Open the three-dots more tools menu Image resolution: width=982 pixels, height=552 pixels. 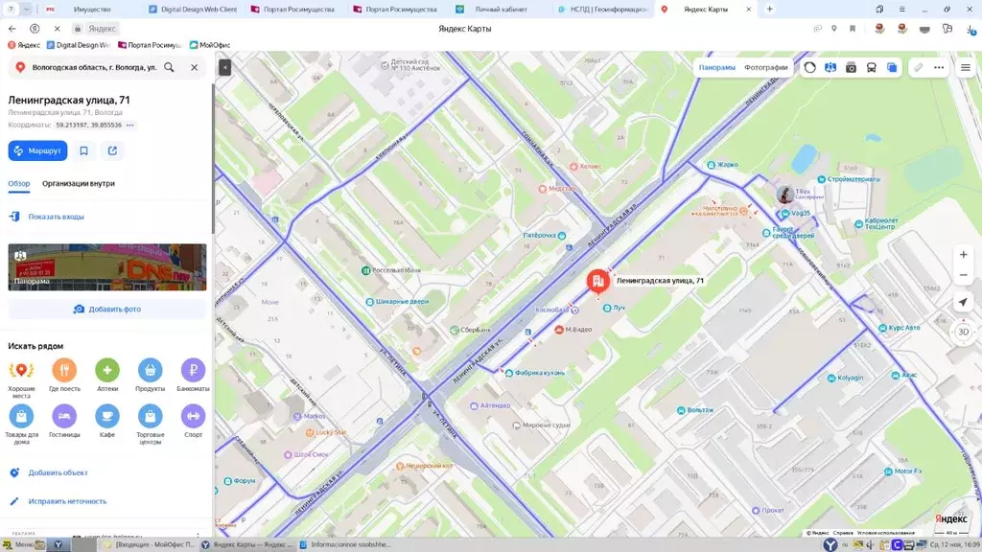coord(939,67)
